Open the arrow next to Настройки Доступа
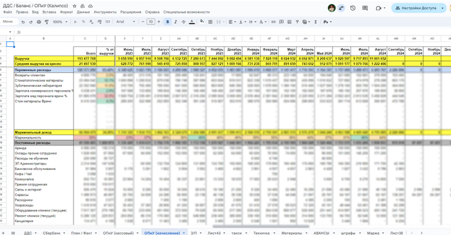This screenshot has width=451, height=235. click(x=443, y=8)
